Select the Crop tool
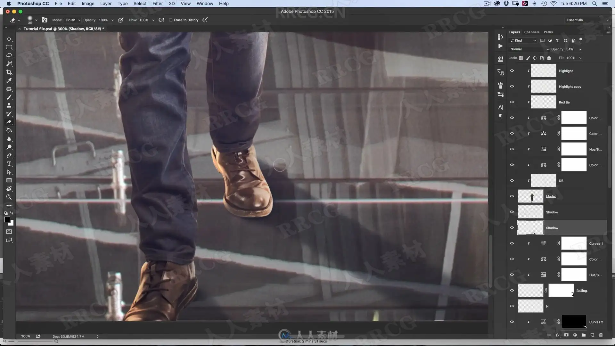 pos(9,72)
